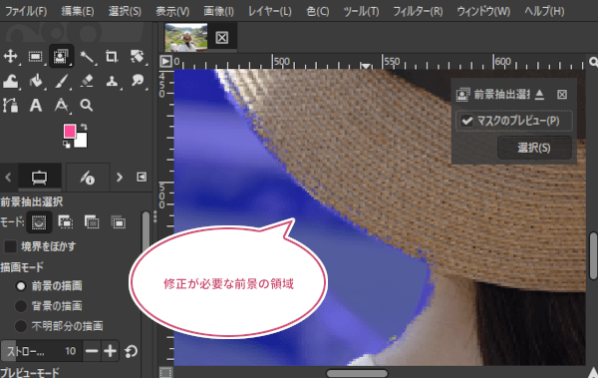
Task: Decrease stroke width with minus button
Action: click(x=92, y=351)
